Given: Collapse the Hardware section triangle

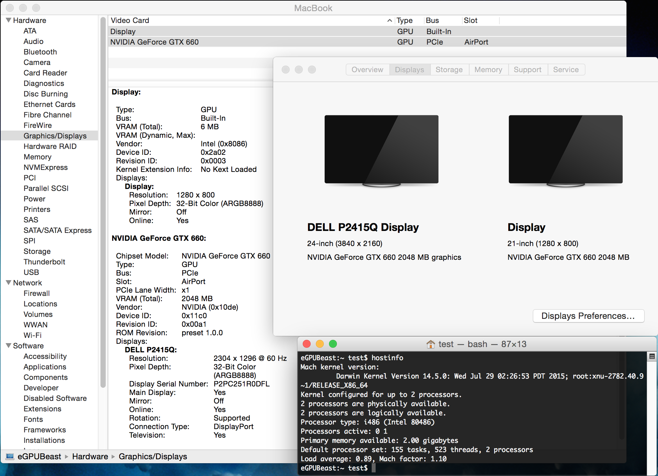Looking at the screenshot, I should [x=9, y=20].
